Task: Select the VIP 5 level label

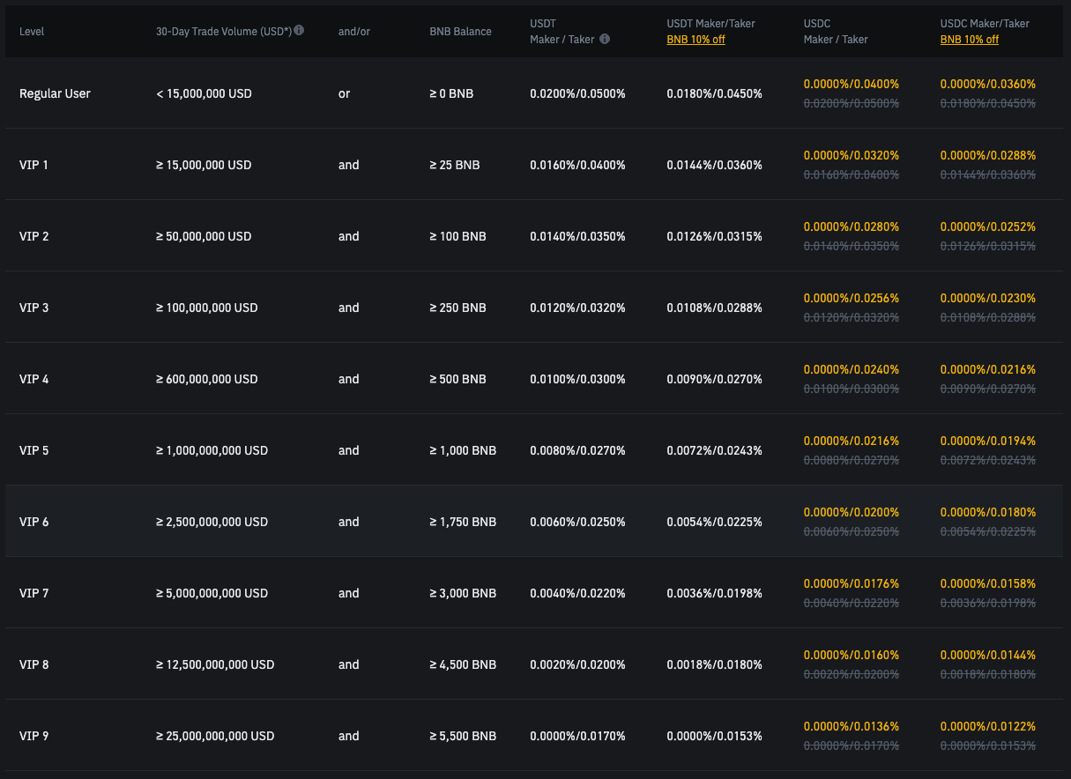Action: pyautogui.click(x=33, y=450)
